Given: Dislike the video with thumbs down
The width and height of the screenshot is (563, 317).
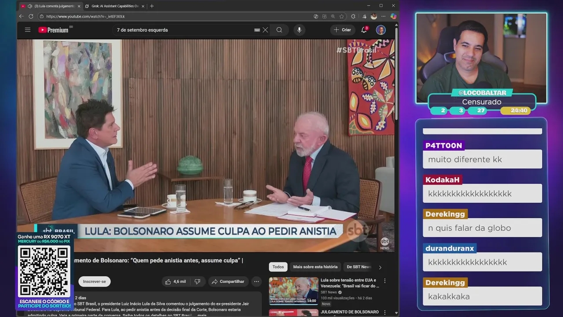Looking at the screenshot, I should (x=197, y=281).
